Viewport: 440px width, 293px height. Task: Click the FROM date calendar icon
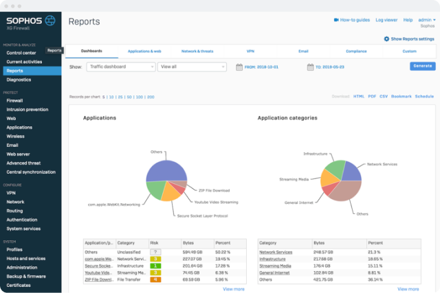pyautogui.click(x=239, y=67)
